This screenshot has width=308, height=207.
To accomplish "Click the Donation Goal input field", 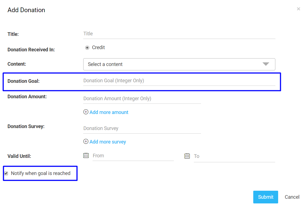I will point(179,81).
